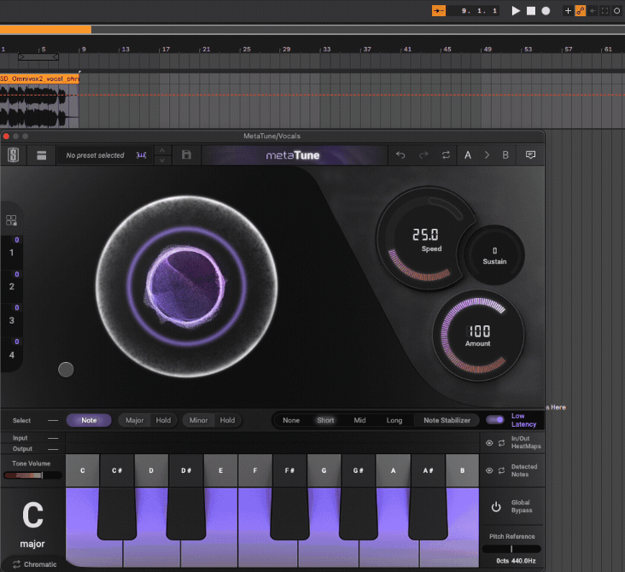
Task: Click the Amount knob showing 100
Action: (478, 336)
